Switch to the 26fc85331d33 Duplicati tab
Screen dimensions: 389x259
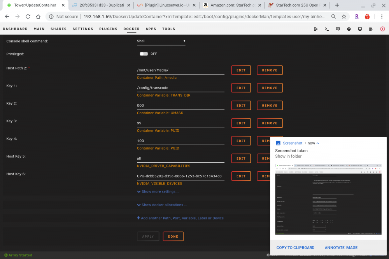101,5
